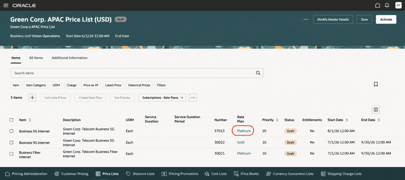Click the 3 items count label
The height and width of the screenshot is (180, 405).
click(16, 98)
